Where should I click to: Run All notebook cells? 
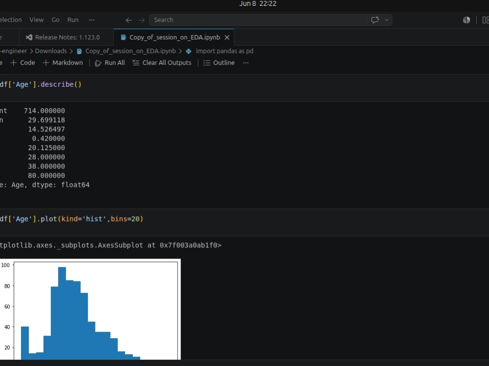pos(110,63)
